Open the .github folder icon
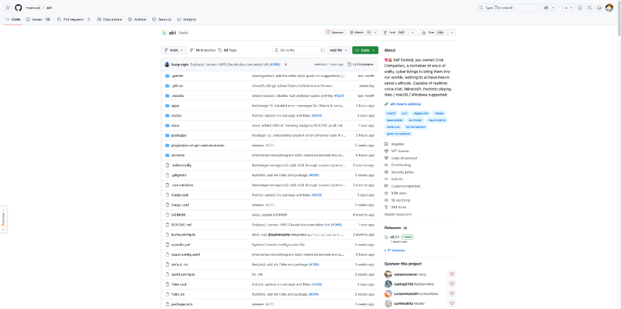Screen dimensions: 621x309 point(167,85)
